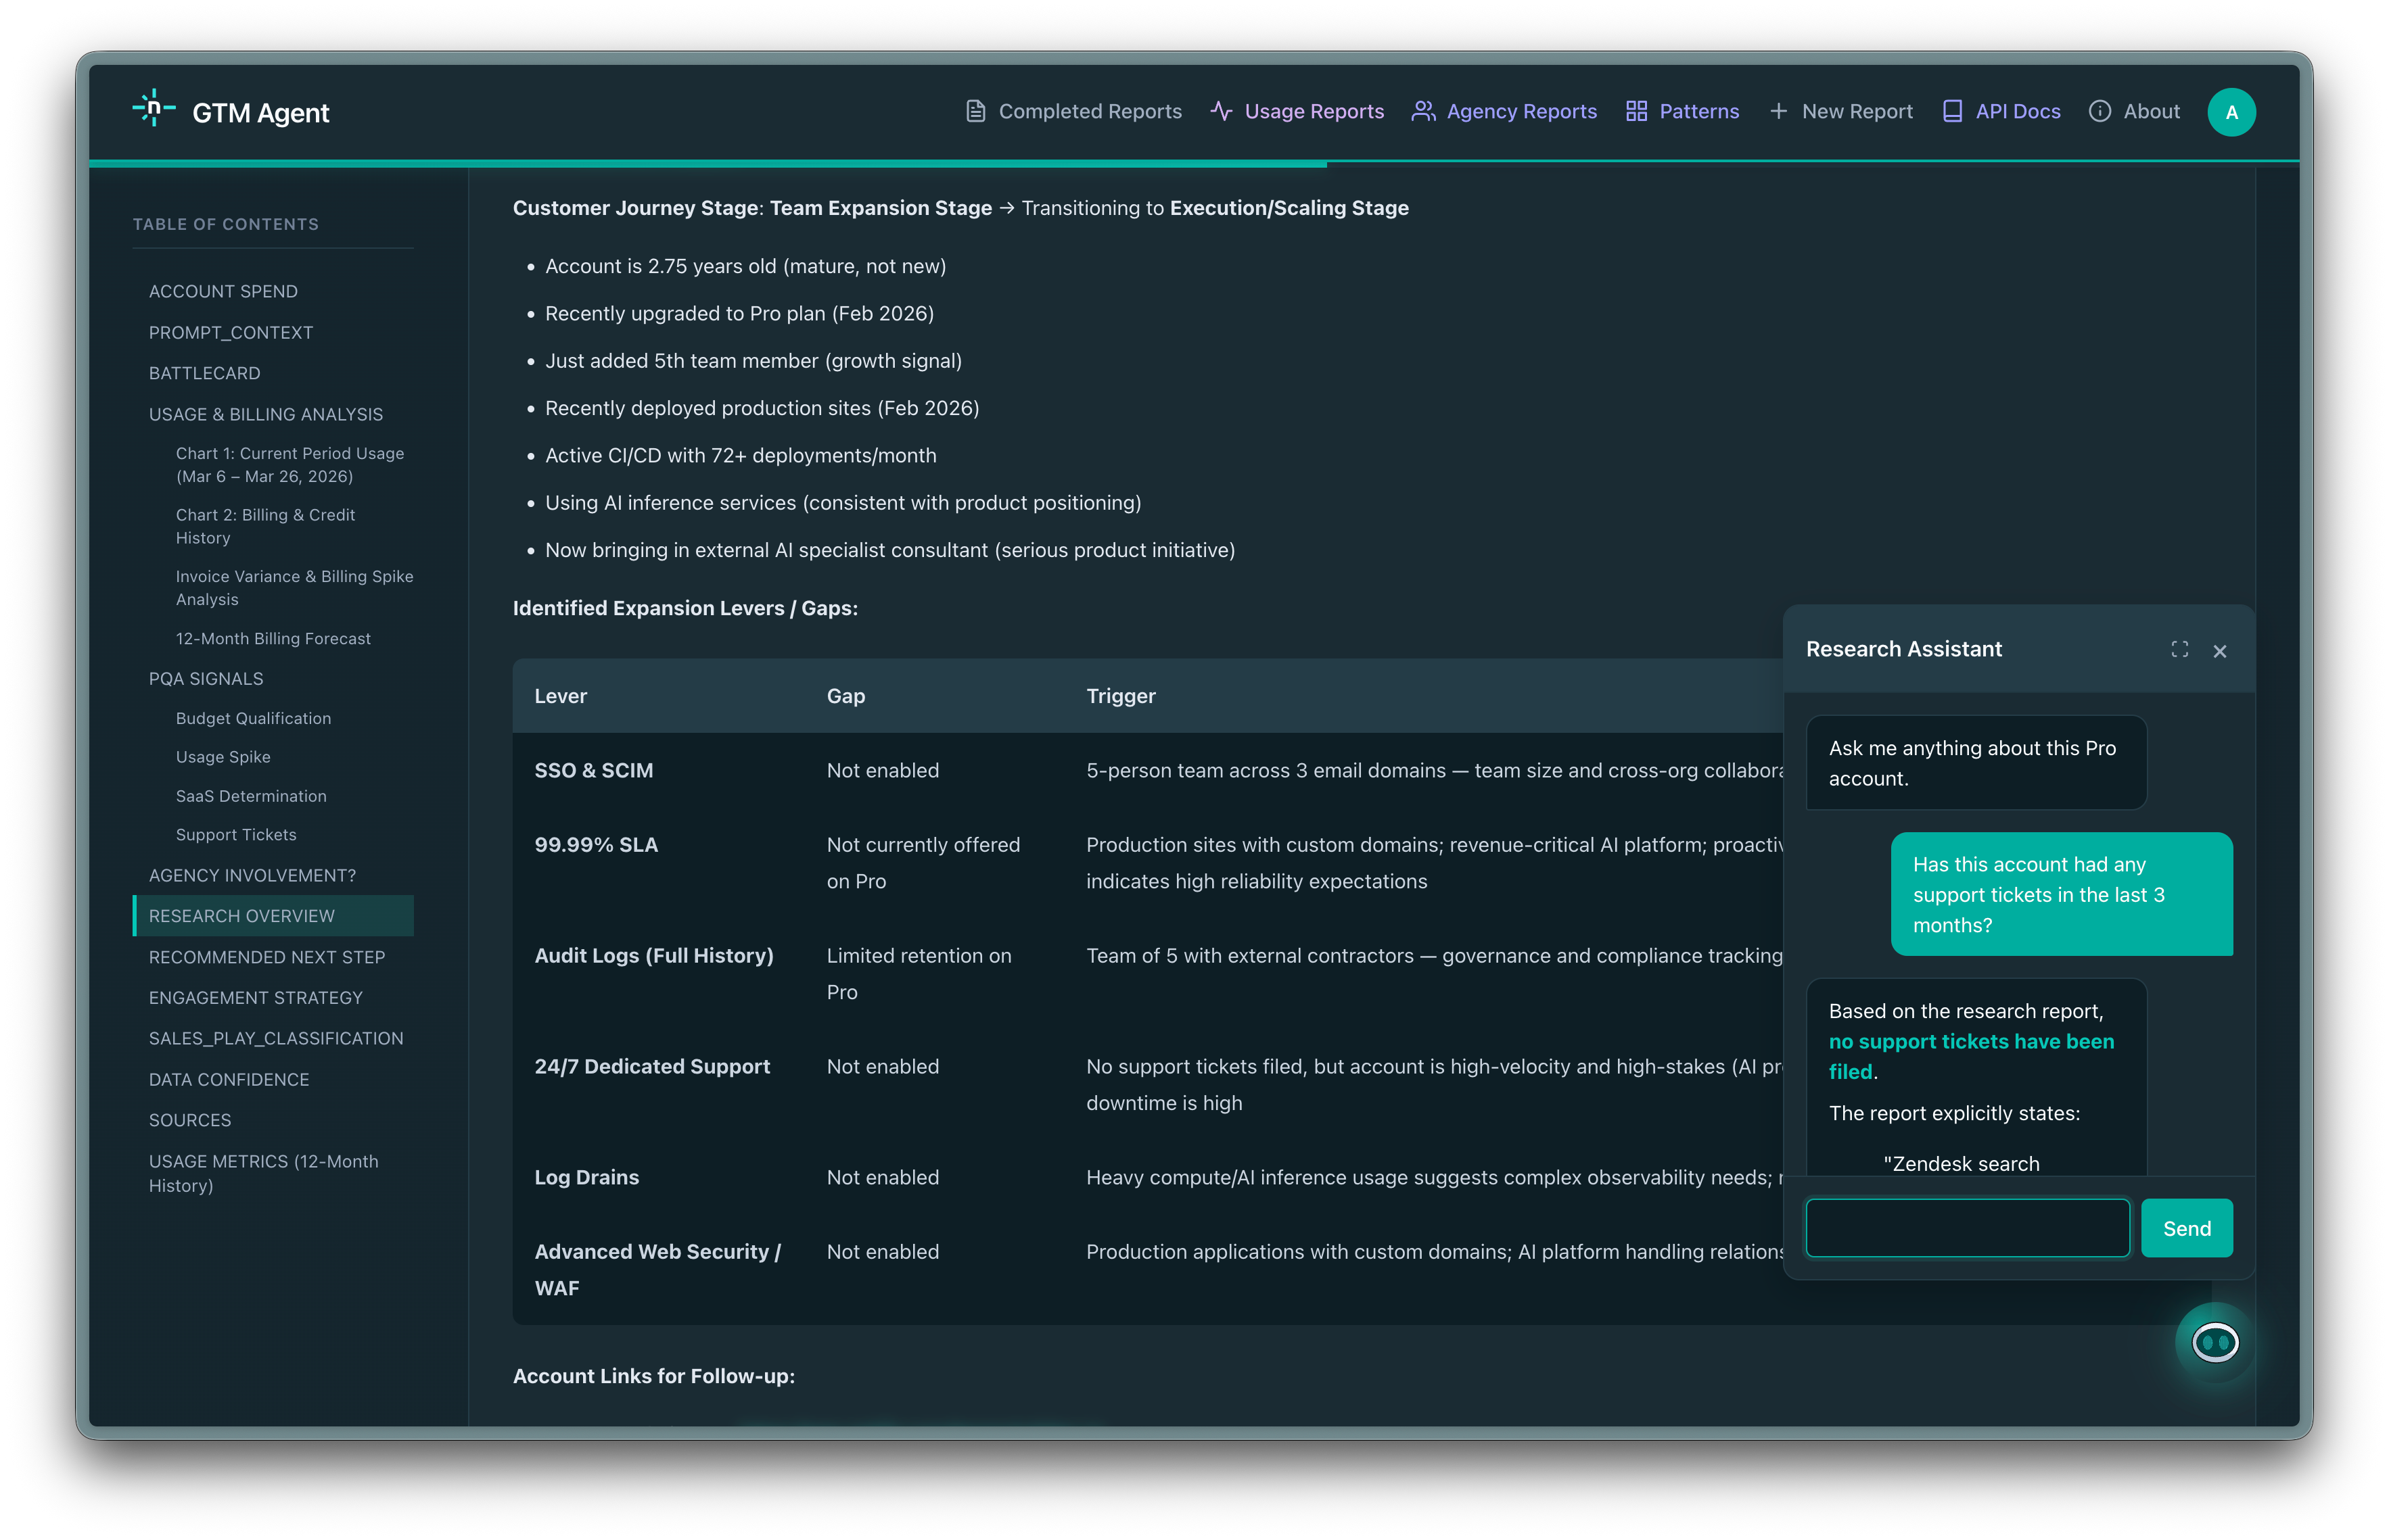
Task: Jump to Account Spend section
Action: (223, 291)
